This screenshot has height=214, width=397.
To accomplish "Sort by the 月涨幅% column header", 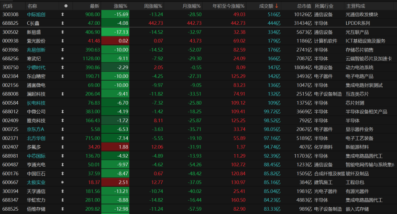I will click(192, 6).
